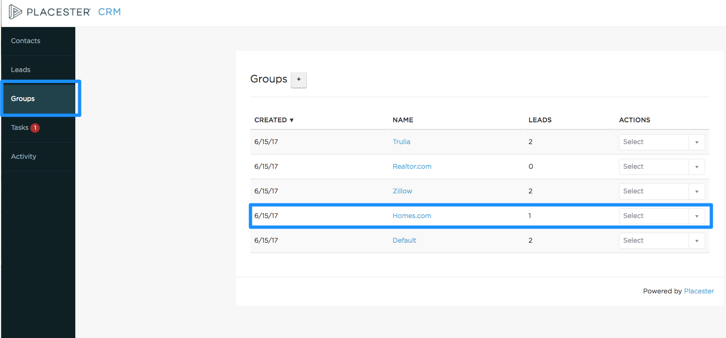Screen dimensions: 726x338
Task: Sort the table by Created column
Action: pos(274,120)
